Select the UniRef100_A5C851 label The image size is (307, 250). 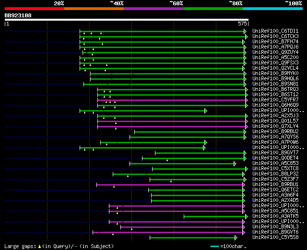275,211
